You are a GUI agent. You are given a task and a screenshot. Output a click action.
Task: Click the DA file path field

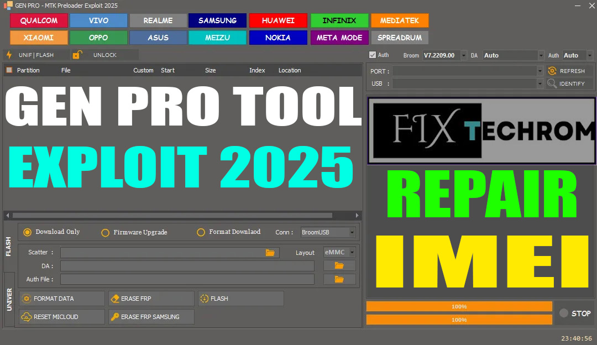point(187,266)
